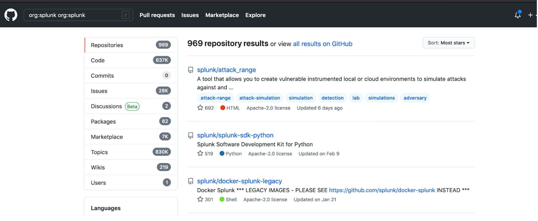
Task: Open the notifications bell
Action: point(518,15)
